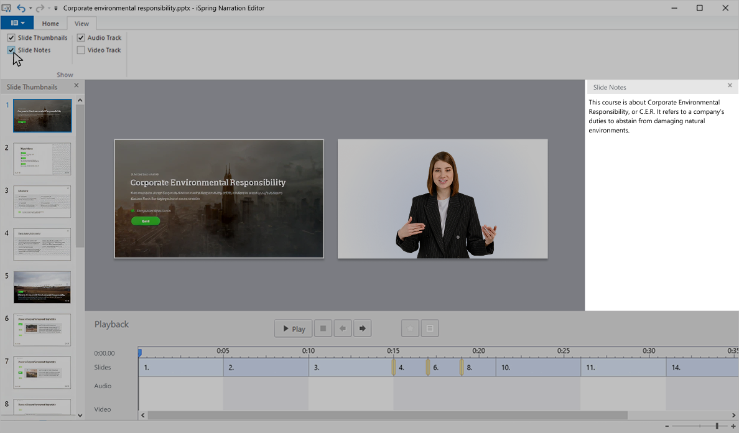Click the Undo arrow icon
739x433 pixels.
coord(21,8)
